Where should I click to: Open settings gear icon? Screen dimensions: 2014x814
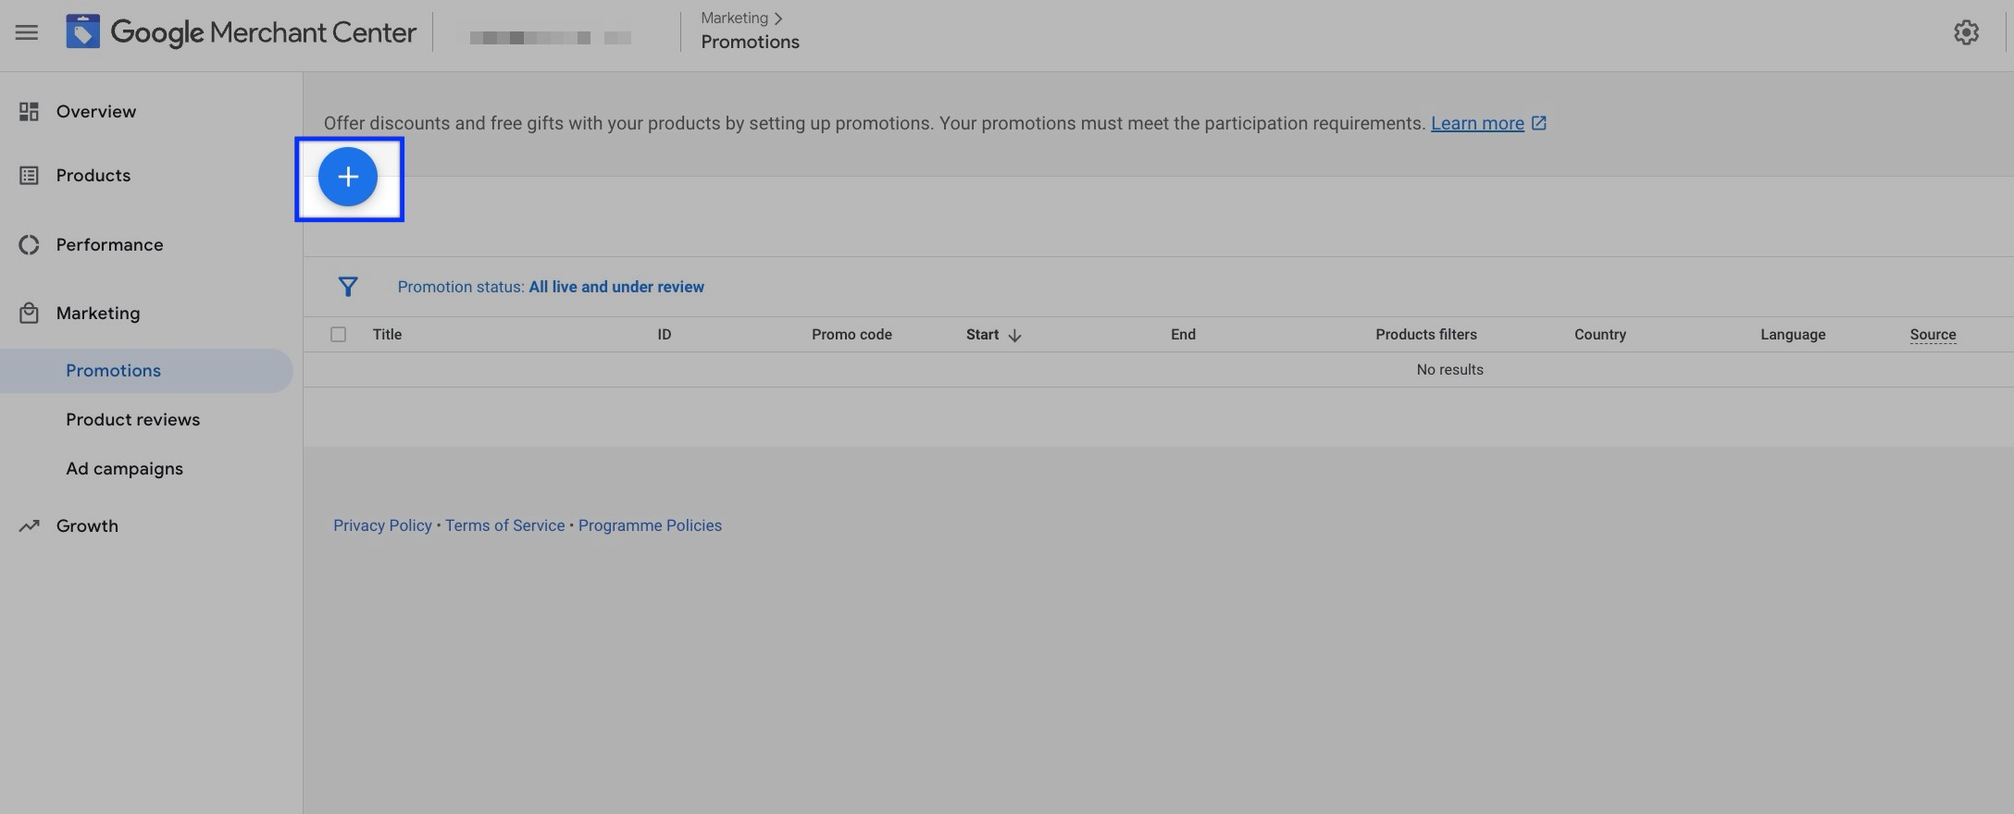pyautogui.click(x=1966, y=32)
